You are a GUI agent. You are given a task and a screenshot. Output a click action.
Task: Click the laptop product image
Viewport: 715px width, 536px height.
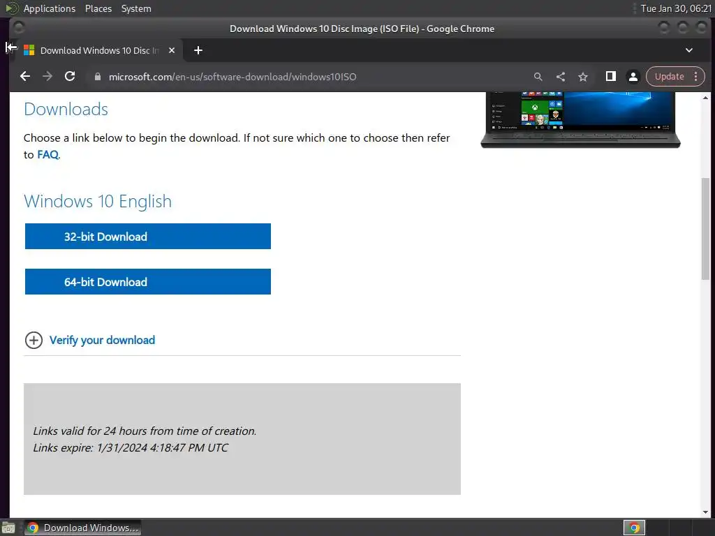tap(580, 120)
